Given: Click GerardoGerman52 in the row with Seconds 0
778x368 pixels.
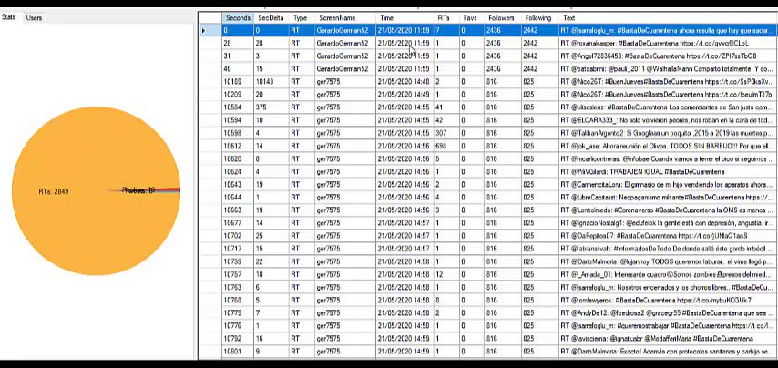Looking at the screenshot, I should point(345,30).
